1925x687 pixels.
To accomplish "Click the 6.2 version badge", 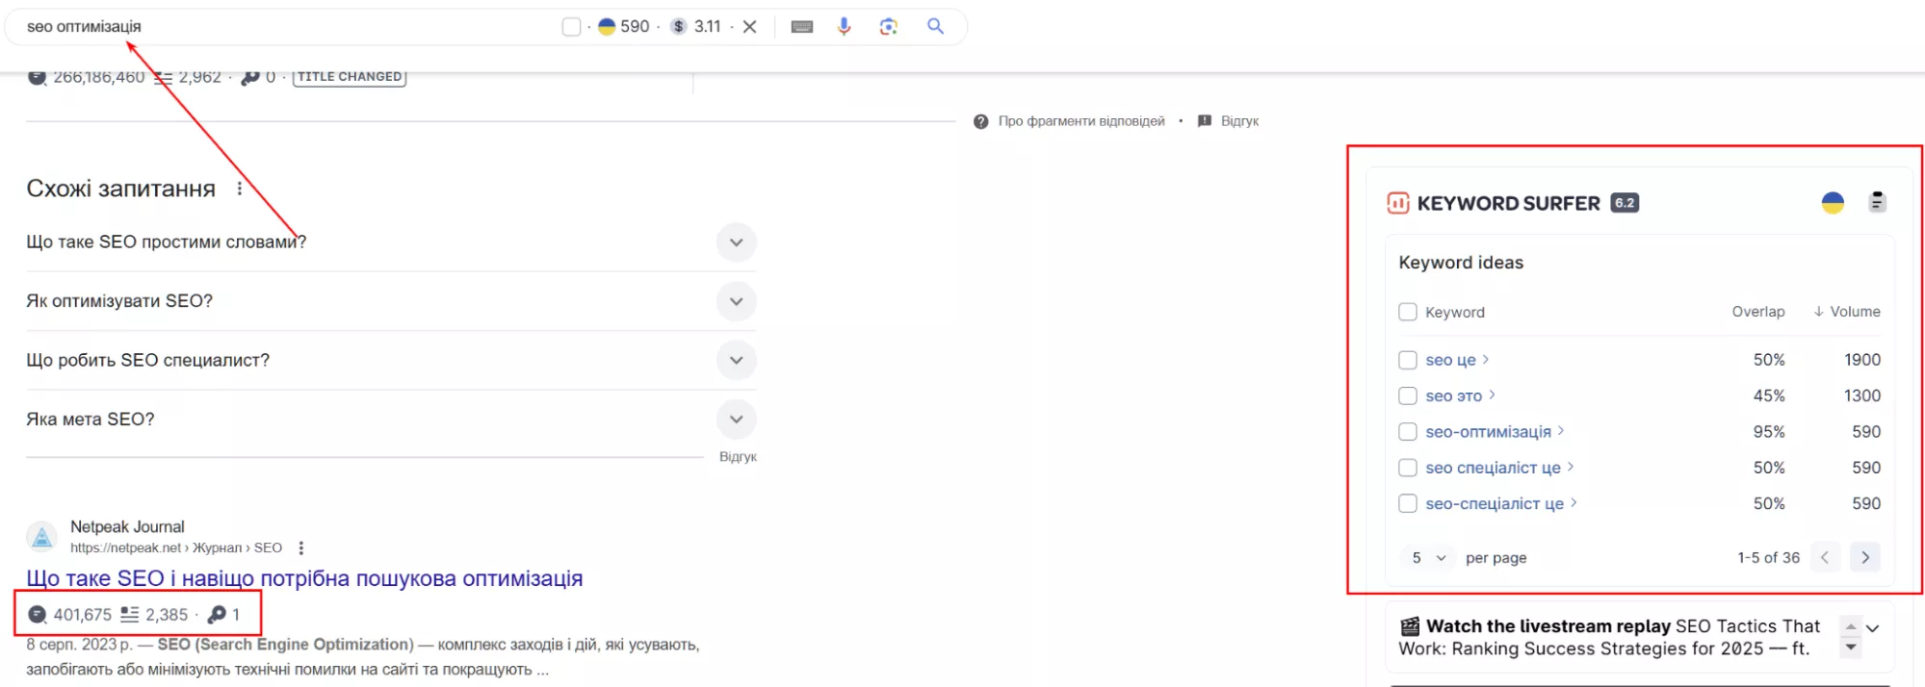I will point(1625,203).
